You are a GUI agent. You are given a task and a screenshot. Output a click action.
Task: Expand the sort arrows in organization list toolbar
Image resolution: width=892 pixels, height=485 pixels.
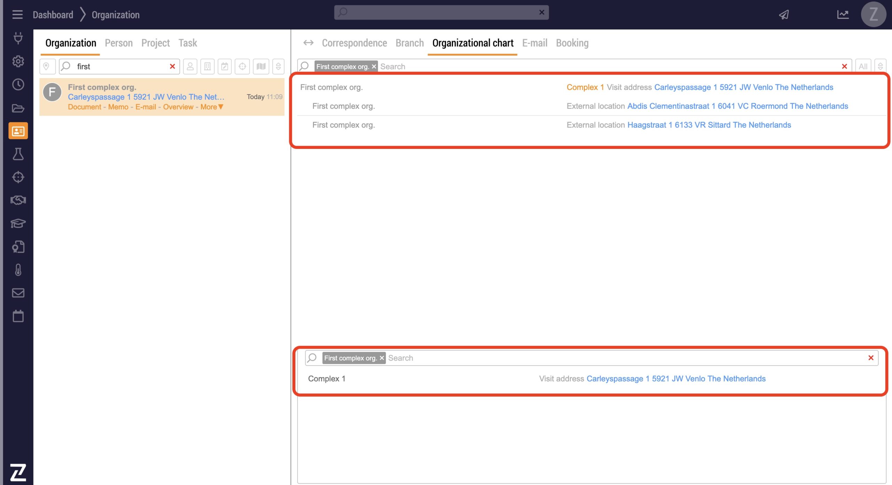click(278, 66)
